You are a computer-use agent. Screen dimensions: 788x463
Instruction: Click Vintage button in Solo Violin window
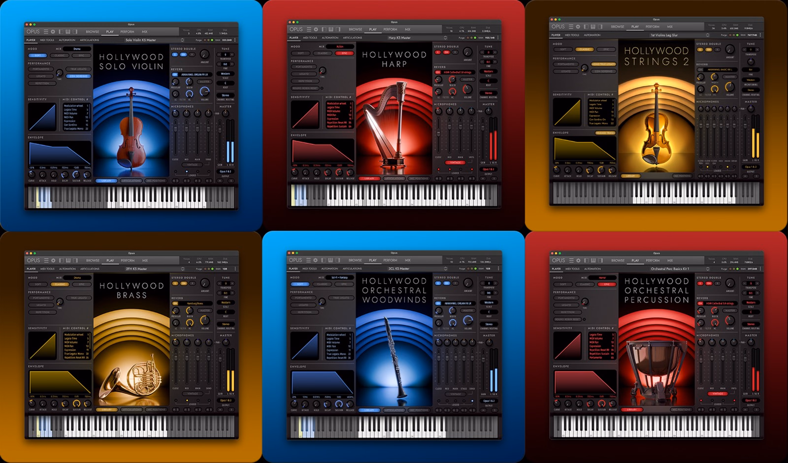(x=192, y=165)
